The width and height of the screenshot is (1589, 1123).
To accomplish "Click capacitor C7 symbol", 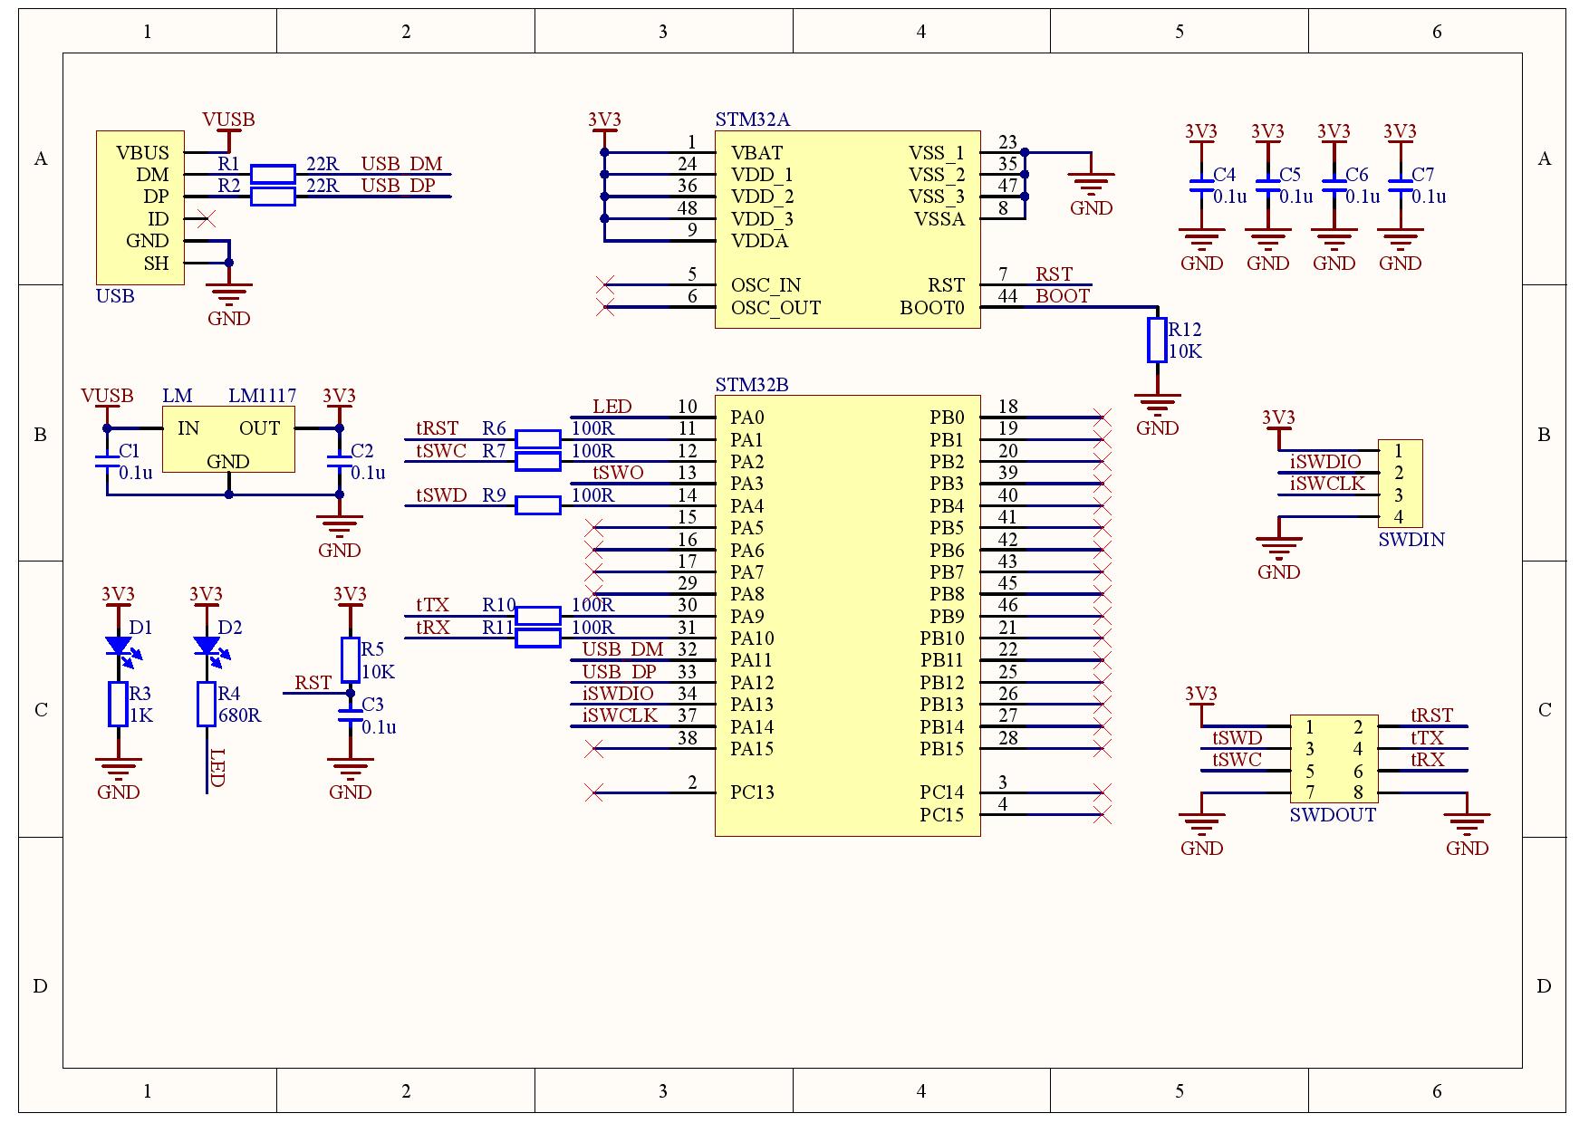I will [1400, 186].
